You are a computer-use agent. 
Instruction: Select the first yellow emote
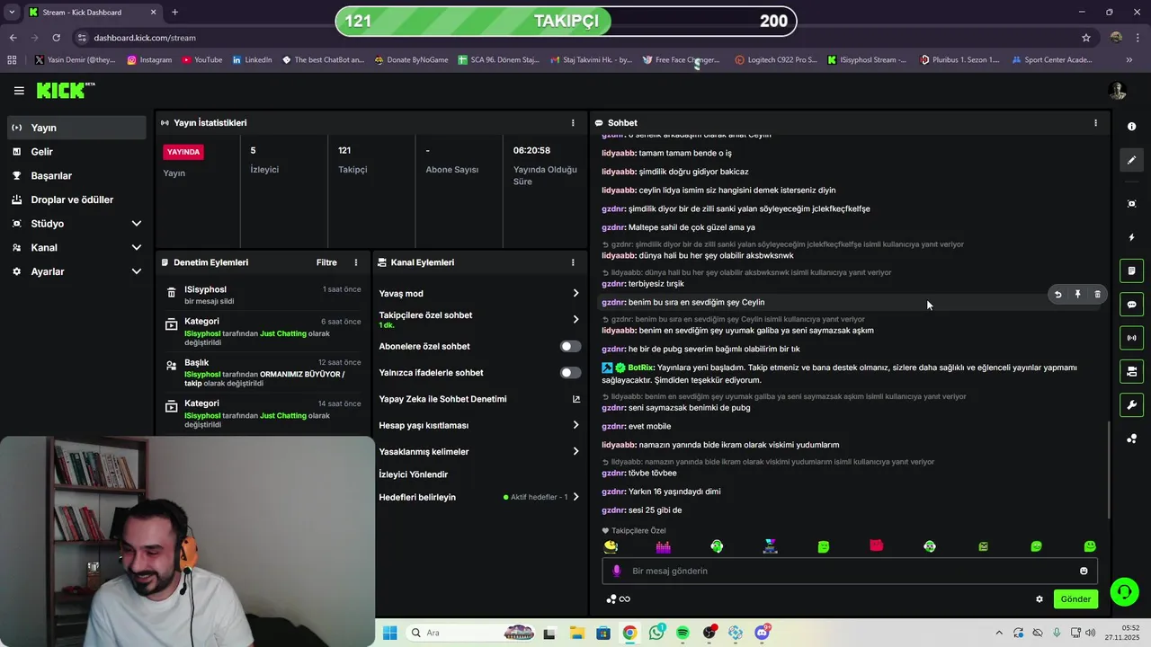pos(611,546)
